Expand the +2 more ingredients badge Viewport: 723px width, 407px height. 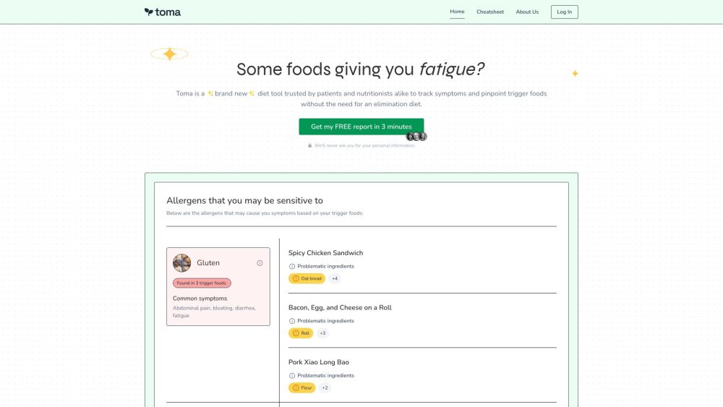(325, 388)
